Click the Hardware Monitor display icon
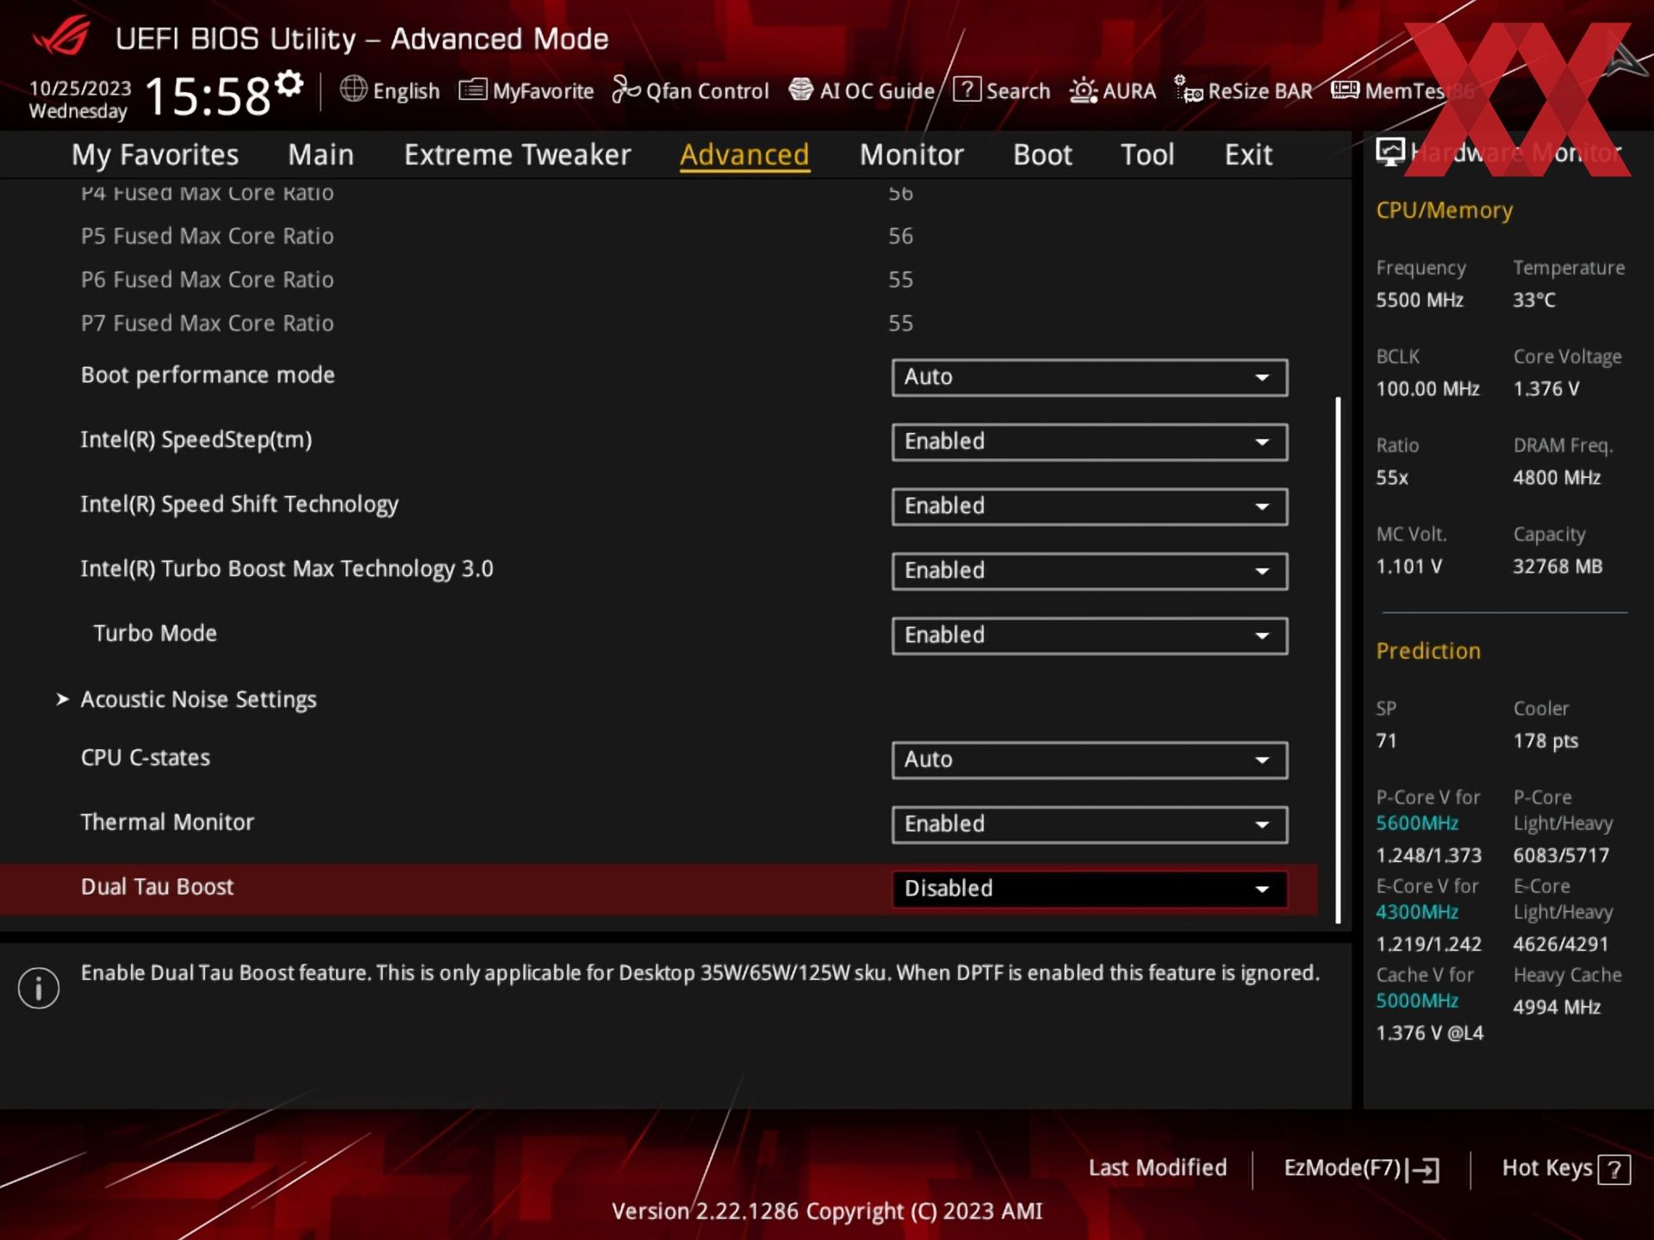This screenshot has height=1240, width=1654. 1390,152
